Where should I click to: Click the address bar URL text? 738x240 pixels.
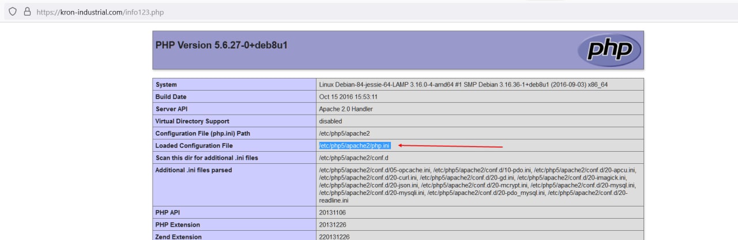click(x=100, y=12)
